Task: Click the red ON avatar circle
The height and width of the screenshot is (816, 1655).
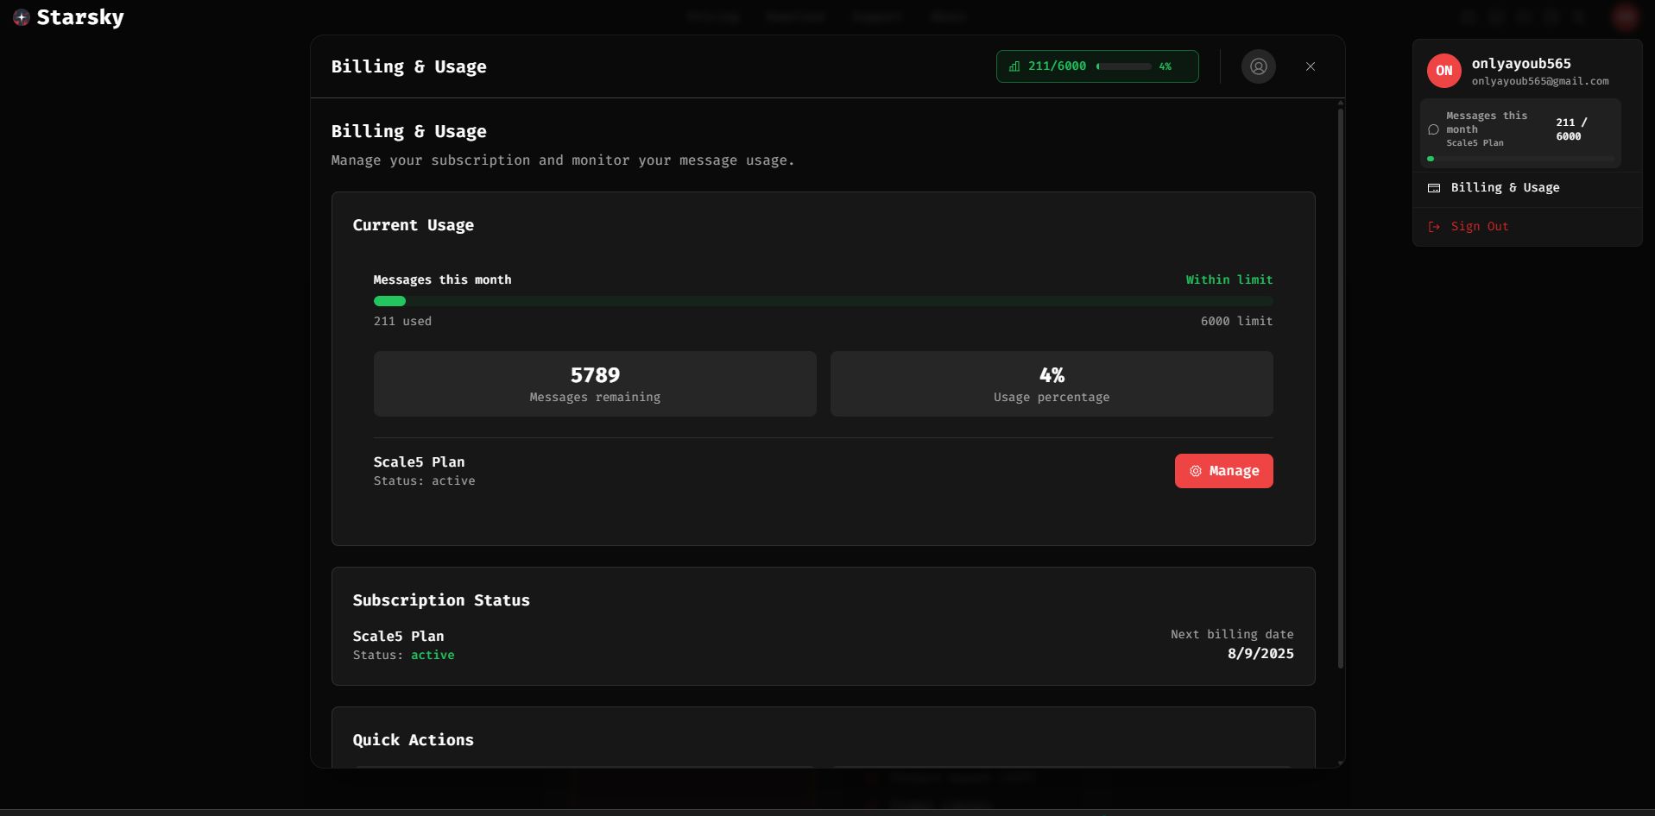Action: [1444, 71]
